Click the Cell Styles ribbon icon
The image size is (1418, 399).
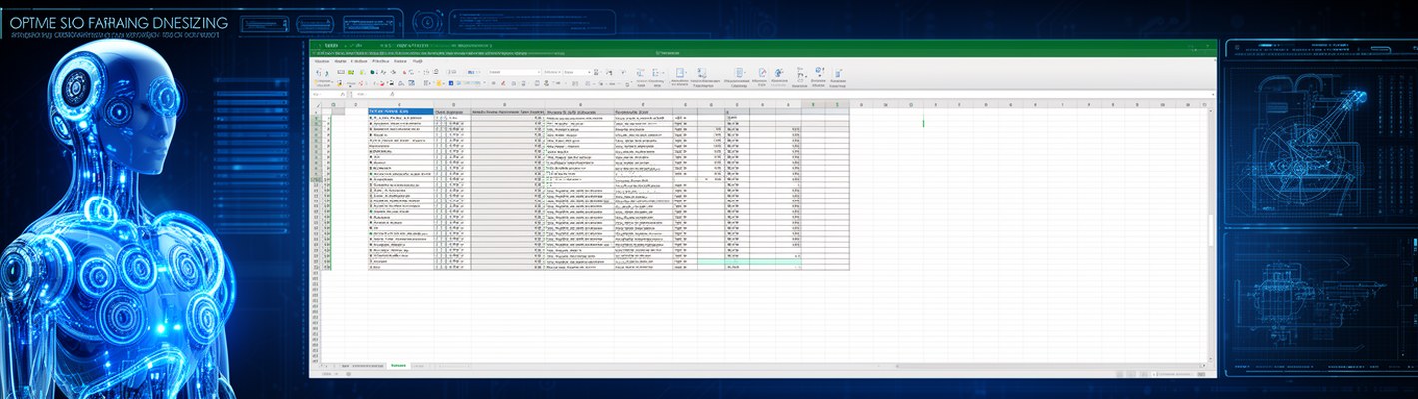coord(740,75)
